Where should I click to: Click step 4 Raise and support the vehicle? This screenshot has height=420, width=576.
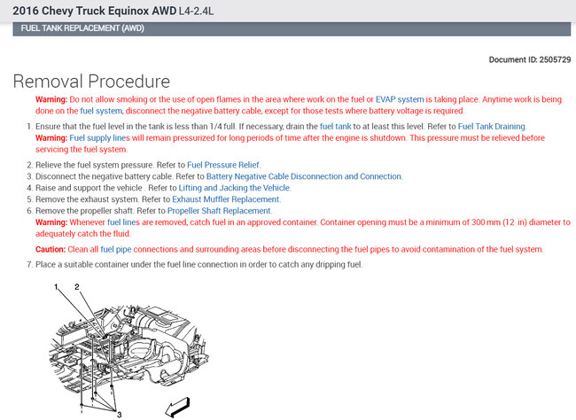(89, 188)
